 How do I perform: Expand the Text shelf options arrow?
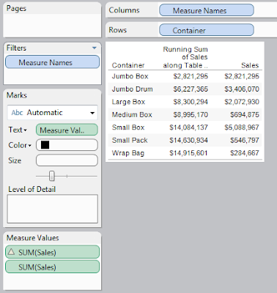click(x=26, y=130)
